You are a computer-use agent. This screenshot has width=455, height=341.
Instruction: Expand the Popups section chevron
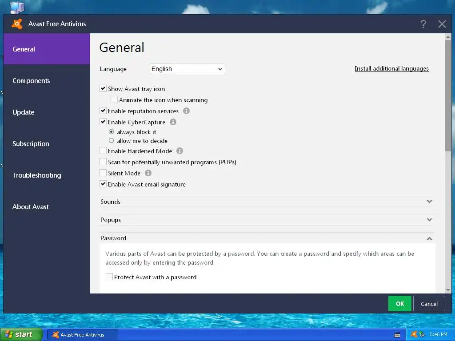point(430,220)
